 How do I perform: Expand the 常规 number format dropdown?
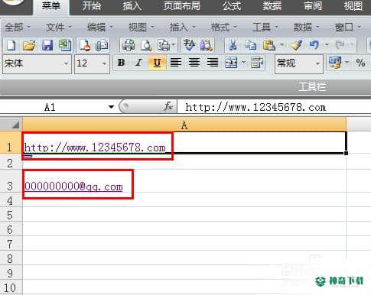[317, 63]
